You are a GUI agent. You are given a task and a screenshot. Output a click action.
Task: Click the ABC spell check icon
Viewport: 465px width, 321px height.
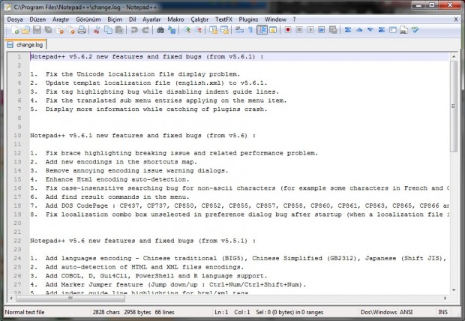[x=415, y=30]
